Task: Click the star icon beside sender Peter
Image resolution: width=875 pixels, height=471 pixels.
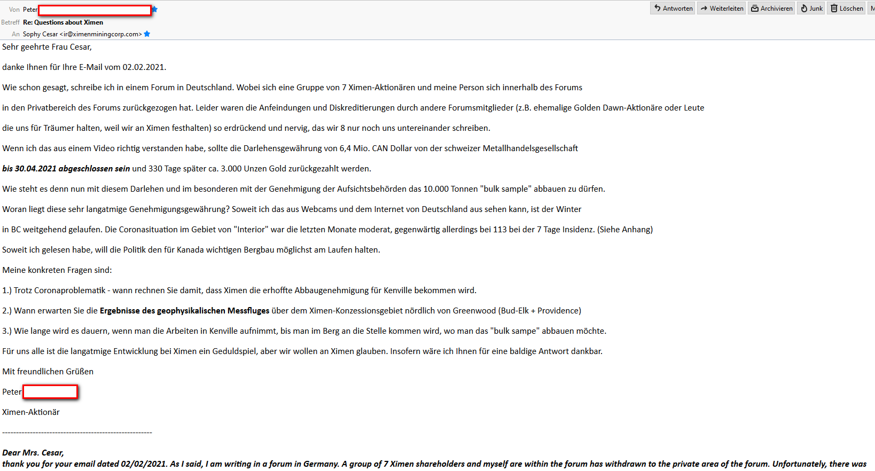Action: coord(155,10)
